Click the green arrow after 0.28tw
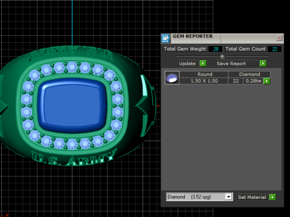This screenshot has height=217, width=290. tap(266, 81)
